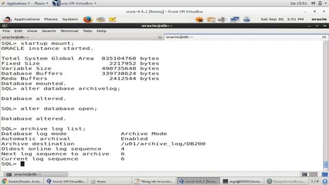Open the Terminal menu in menu bar
This screenshot has height=185, width=329.
[69, 31]
